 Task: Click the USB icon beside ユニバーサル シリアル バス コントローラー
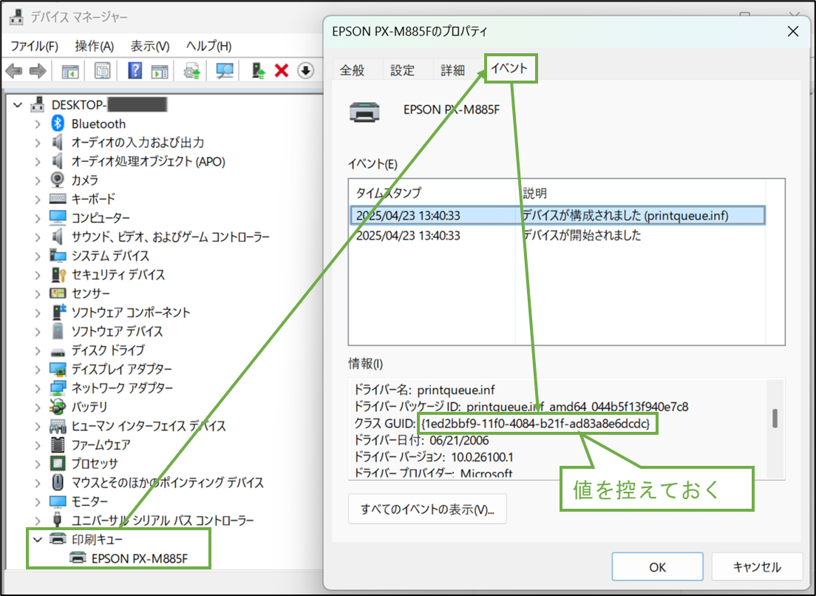coord(58,520)
